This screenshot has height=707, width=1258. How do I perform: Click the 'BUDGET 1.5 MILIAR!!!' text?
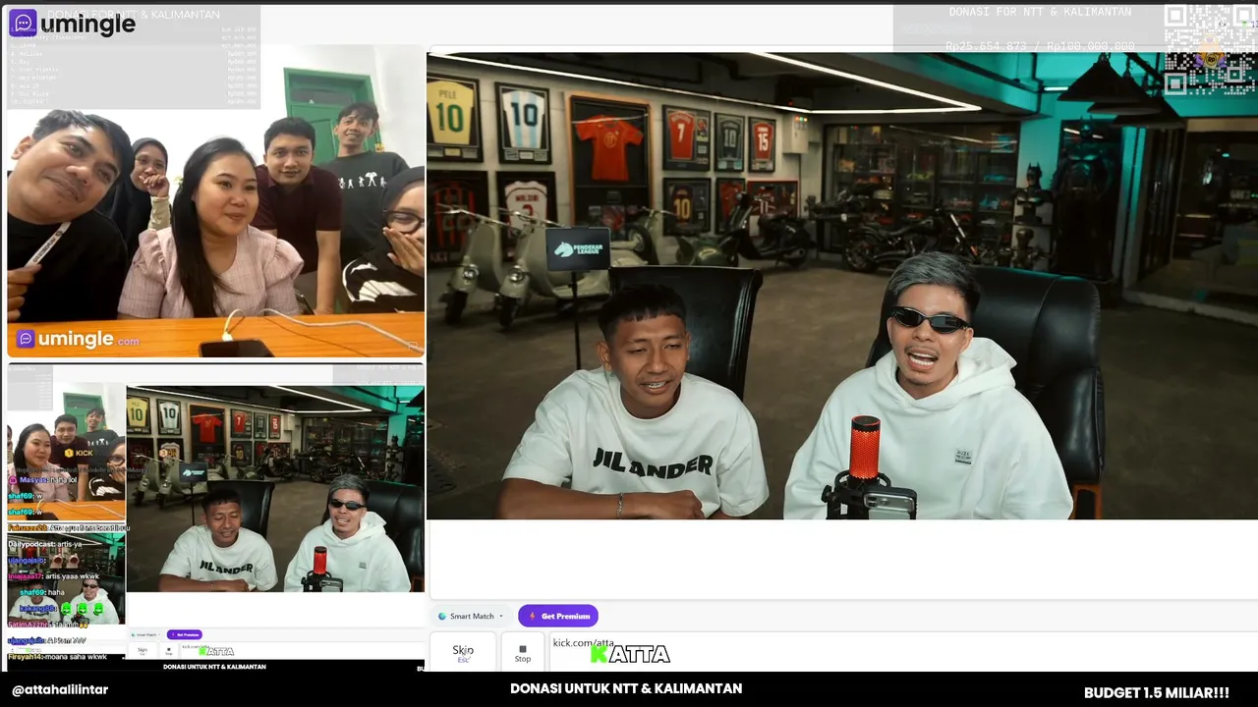click(1157, 692)
